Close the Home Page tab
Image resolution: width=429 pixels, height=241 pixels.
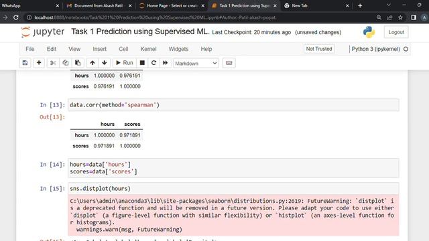pos(202,6)
